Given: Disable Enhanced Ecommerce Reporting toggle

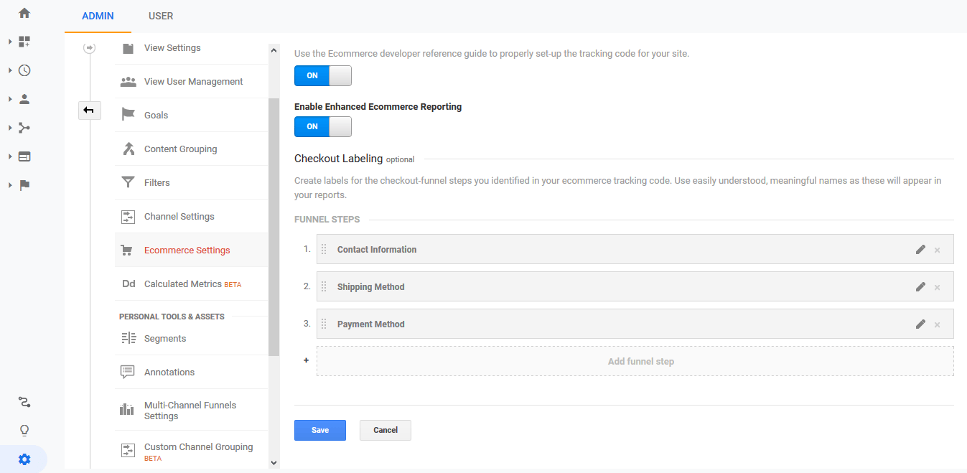Looking at the screenshot, I should [x=322, y=127].
